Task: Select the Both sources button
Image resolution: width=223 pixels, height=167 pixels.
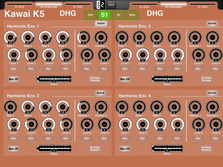Action: [x=132, y=15]
